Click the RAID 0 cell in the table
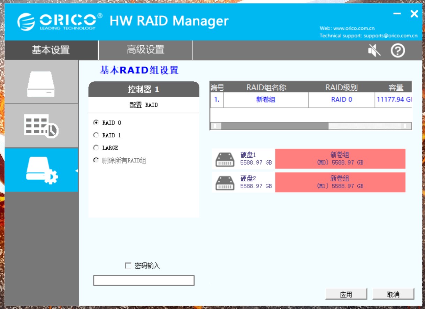Screen dimensions: 425x309 (x=342, y=100)
